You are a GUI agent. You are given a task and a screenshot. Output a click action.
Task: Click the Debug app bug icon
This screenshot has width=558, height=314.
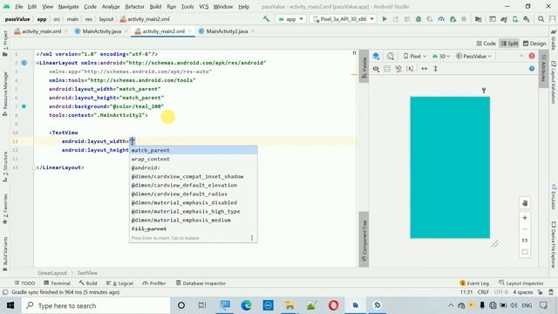pos(418,19)
